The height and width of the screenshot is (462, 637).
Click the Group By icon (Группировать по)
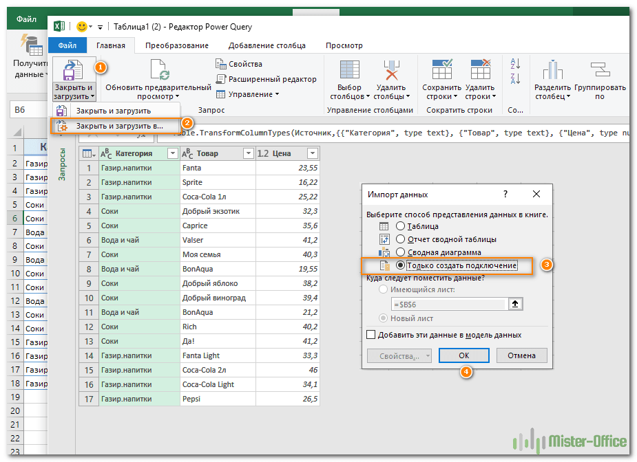coord(600,70)
